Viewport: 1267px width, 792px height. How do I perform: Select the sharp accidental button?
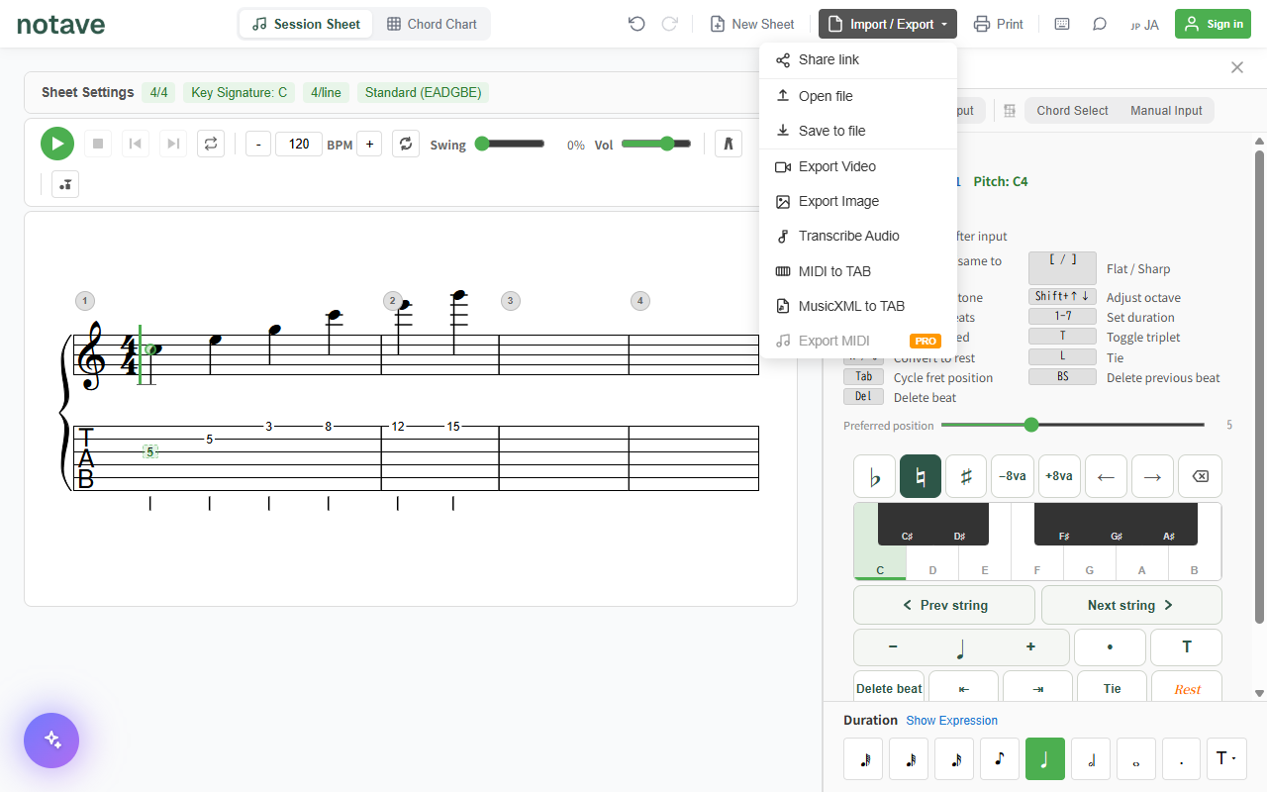coord(966,476)
